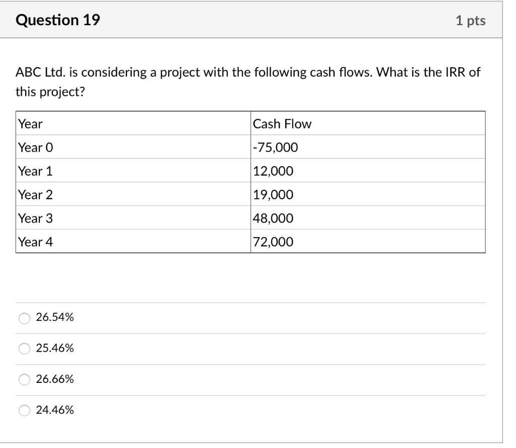Image resolution: width=516 pixels, height=448 pixels.
Task: Click the 12,000 cash flow value
Action: tap(273, 171)
